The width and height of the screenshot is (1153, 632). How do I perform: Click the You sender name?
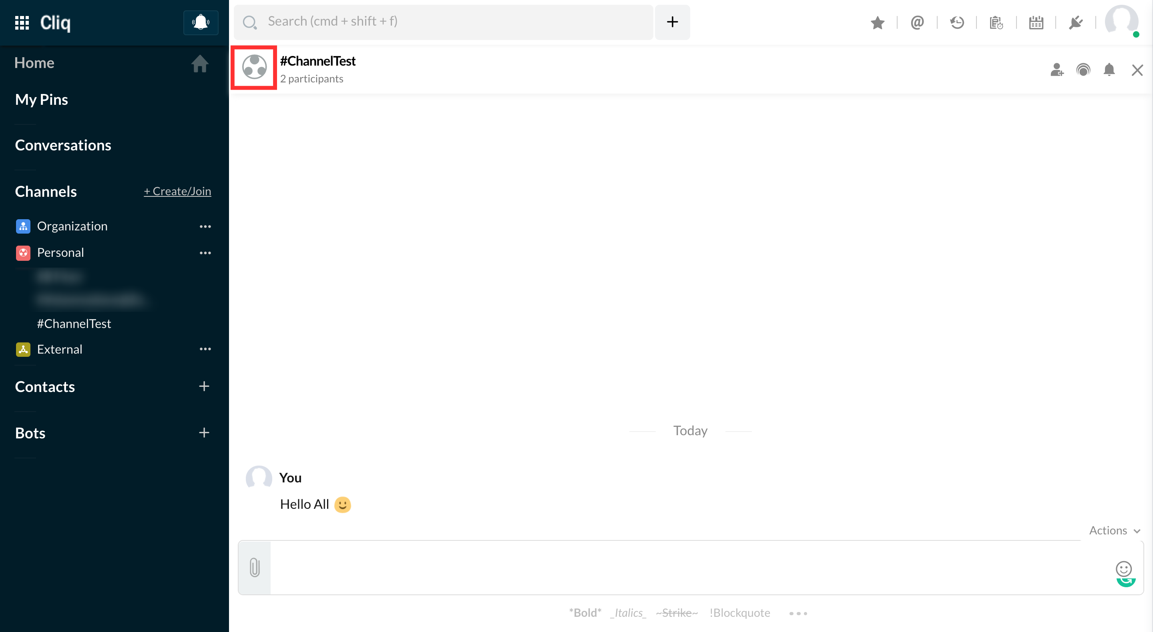[x=290, y=478]
